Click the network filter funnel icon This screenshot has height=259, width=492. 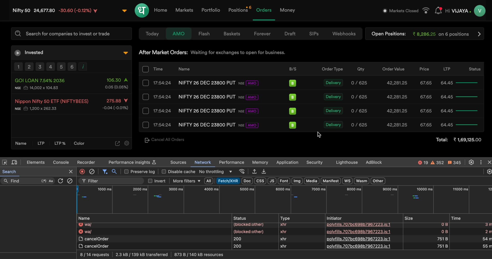[105, 171]
